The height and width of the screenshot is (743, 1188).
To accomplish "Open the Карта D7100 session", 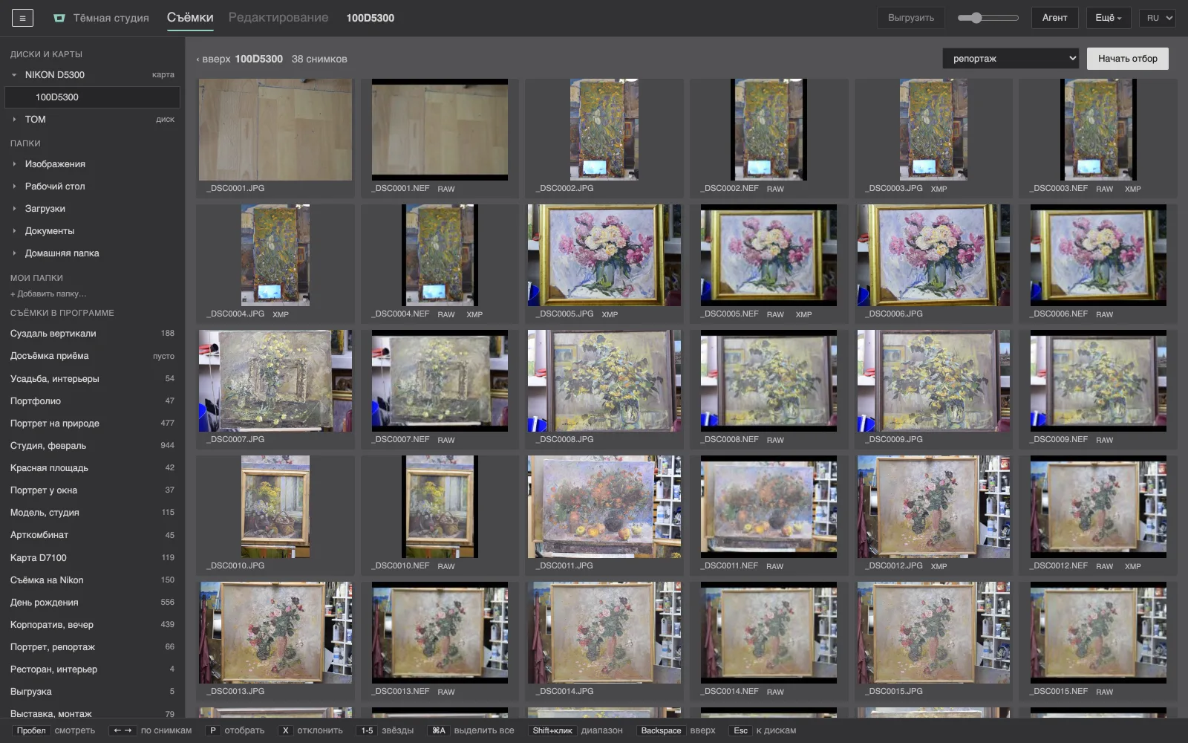I will 92,558.
